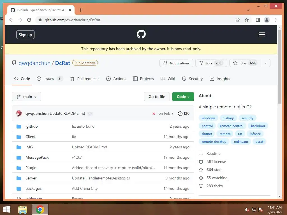Click the 'c-sharp' topic tag
This screenshot has width=287, height=215.
pyautogui.click(x=228, y=118)
